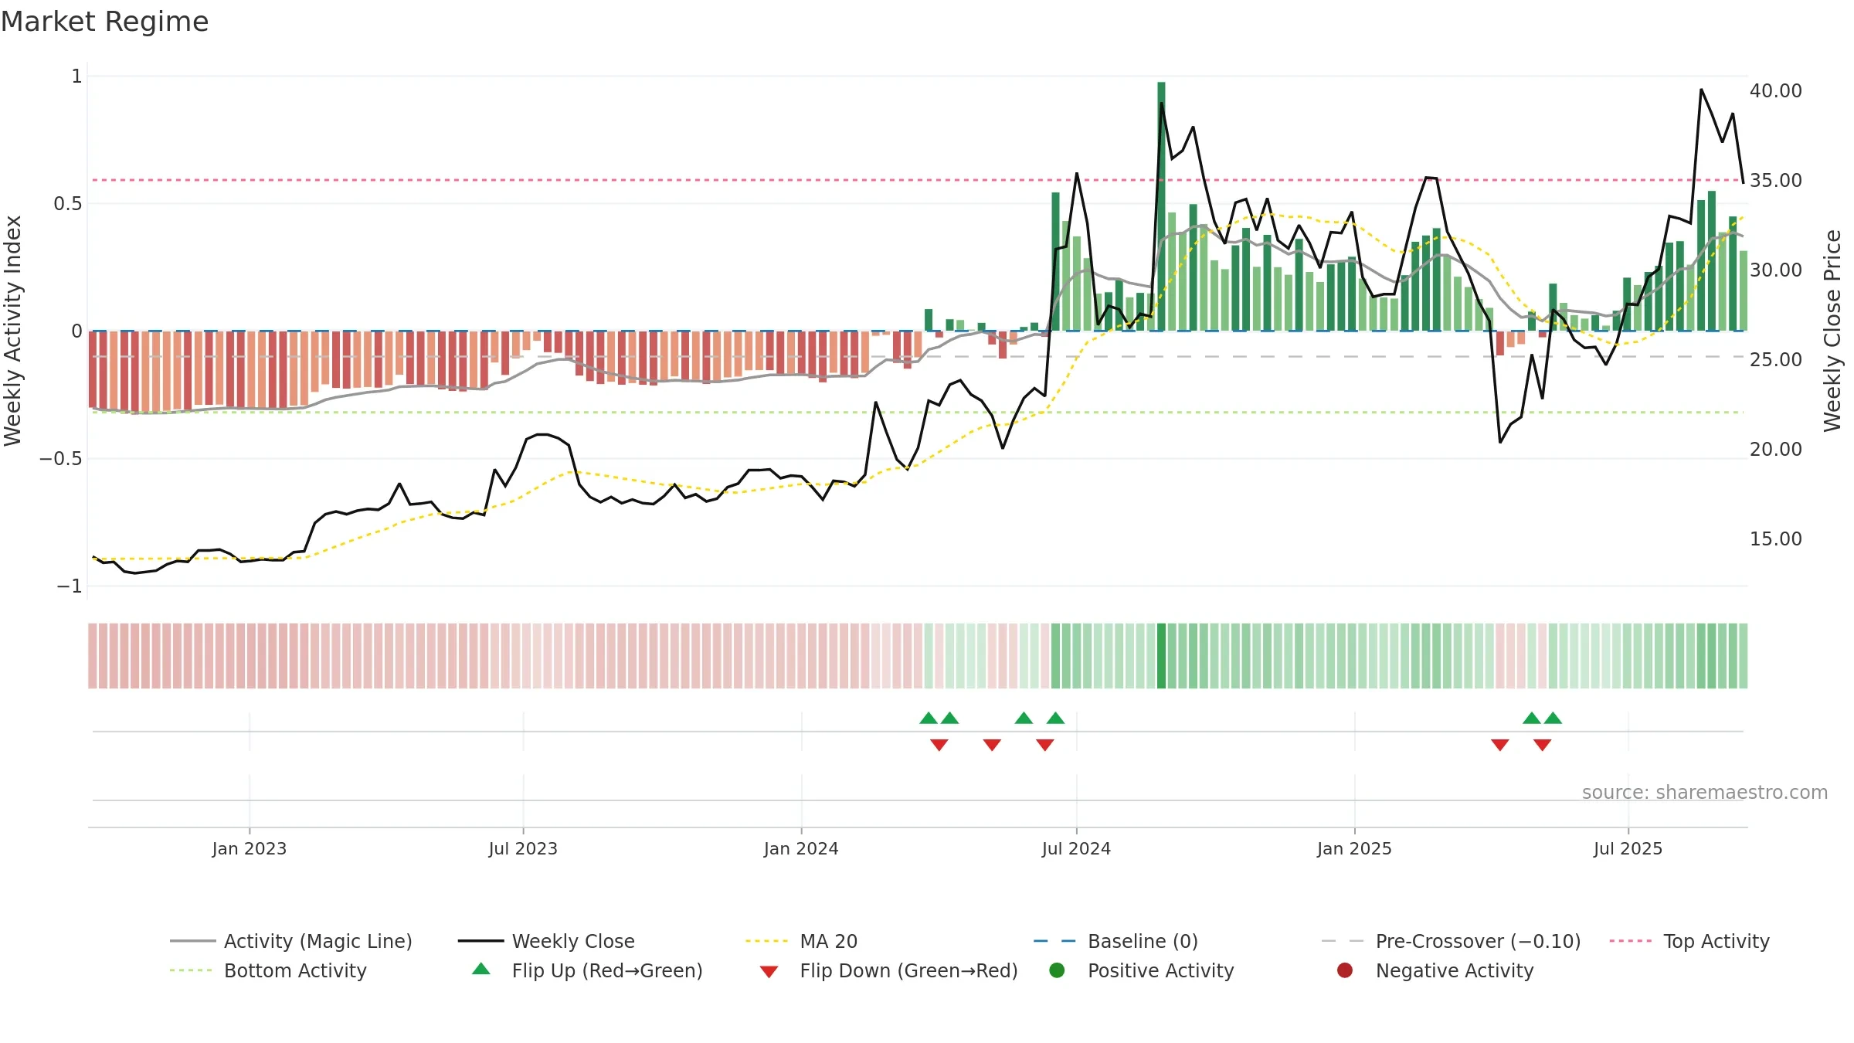
Task: Click the Weekly Activity Index axis title
Action: point(13,331)
